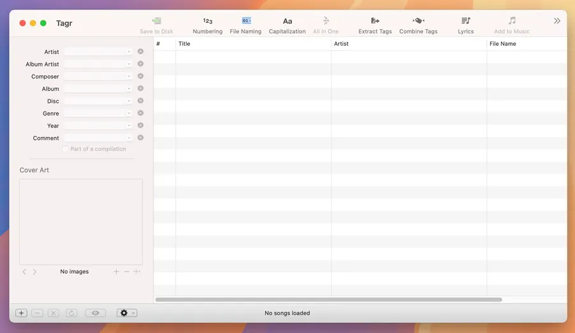Viewport: 575px width, 333px height.
Task: Show more toolbar items via overflow chevron
Action: point(557,21)
